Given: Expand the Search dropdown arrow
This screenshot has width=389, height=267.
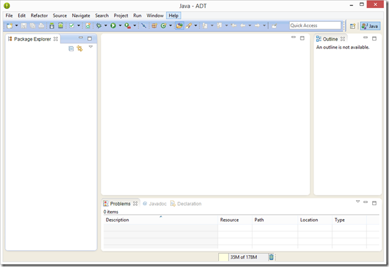Looking at the screenshot, I should click(x=196, y=26).
